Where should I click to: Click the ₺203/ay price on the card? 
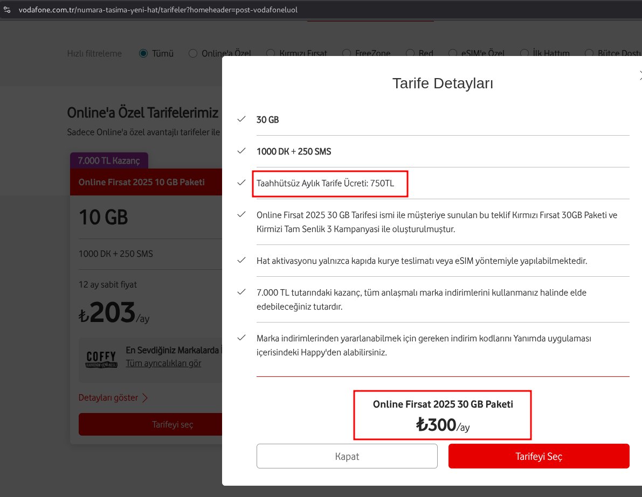pos(114,313)
